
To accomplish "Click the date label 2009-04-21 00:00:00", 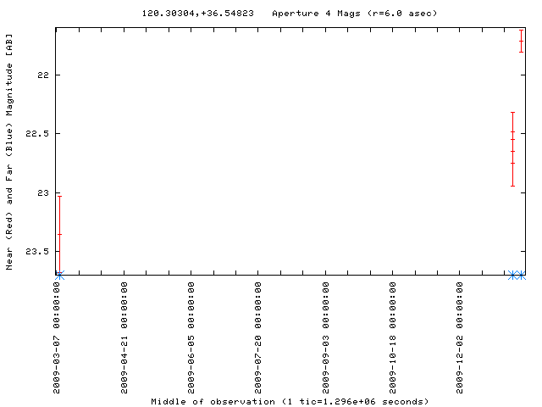I will click(x=124, y=337).
